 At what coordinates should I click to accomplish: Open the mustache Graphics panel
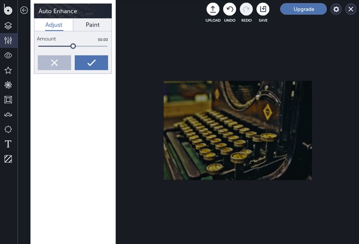coord(8,114)
